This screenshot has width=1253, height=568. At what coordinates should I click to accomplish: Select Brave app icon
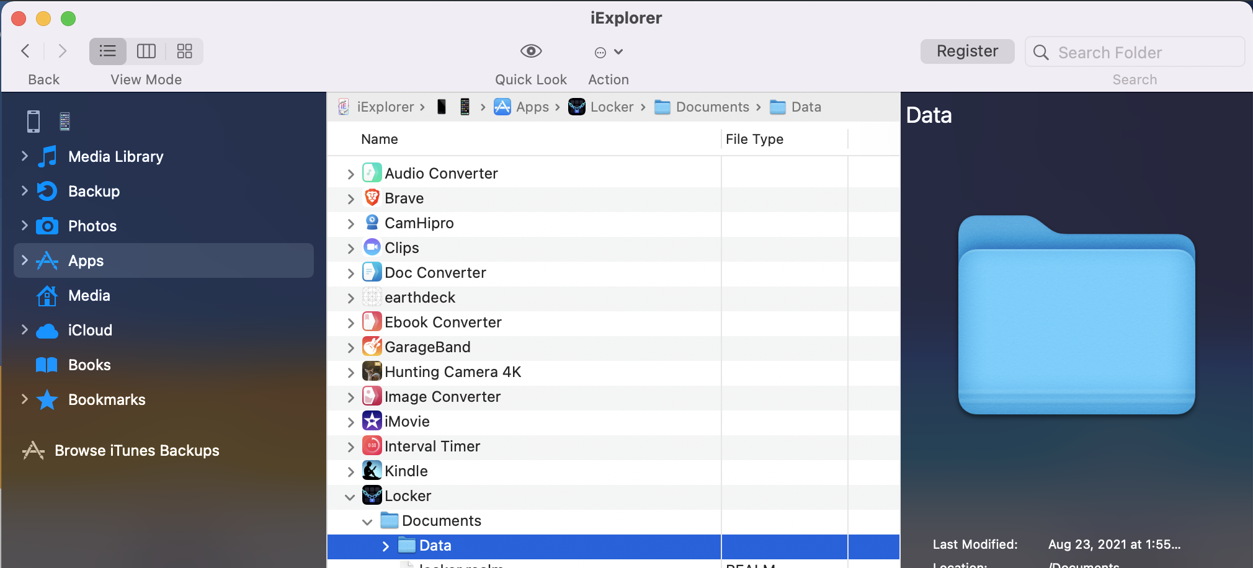[372, 198]
